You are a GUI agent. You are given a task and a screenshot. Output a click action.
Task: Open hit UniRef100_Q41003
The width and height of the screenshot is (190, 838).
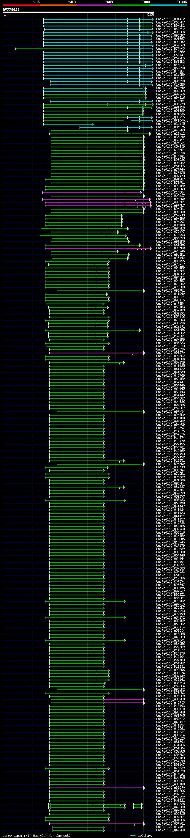(x=170, y=372)
